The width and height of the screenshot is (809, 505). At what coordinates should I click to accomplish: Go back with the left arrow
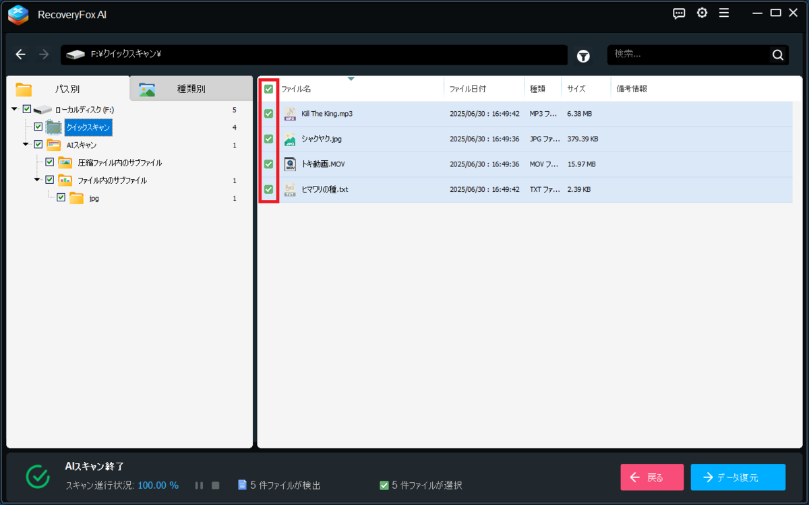tap(20, 55)
